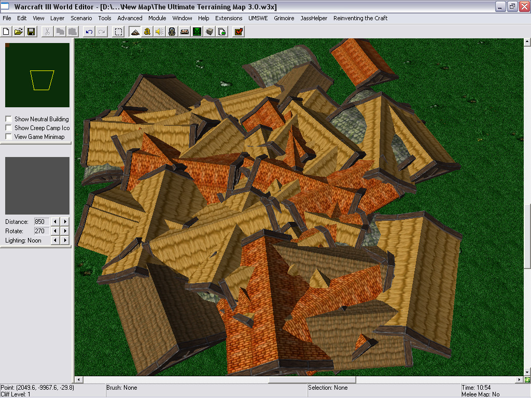This screenshot has width=531, height=398.
Task: Click the Cut scissors icon
Action: [47, 32]
